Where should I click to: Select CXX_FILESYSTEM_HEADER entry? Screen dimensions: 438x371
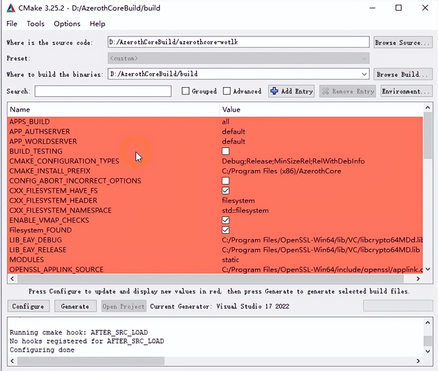(x=53, y=201)
